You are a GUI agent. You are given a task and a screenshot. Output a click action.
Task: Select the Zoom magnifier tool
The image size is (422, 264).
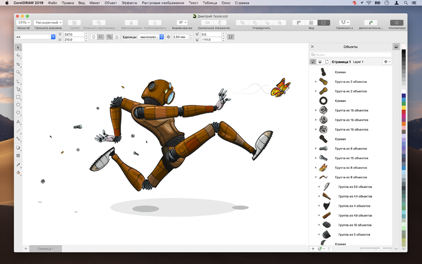coord(18,72)
